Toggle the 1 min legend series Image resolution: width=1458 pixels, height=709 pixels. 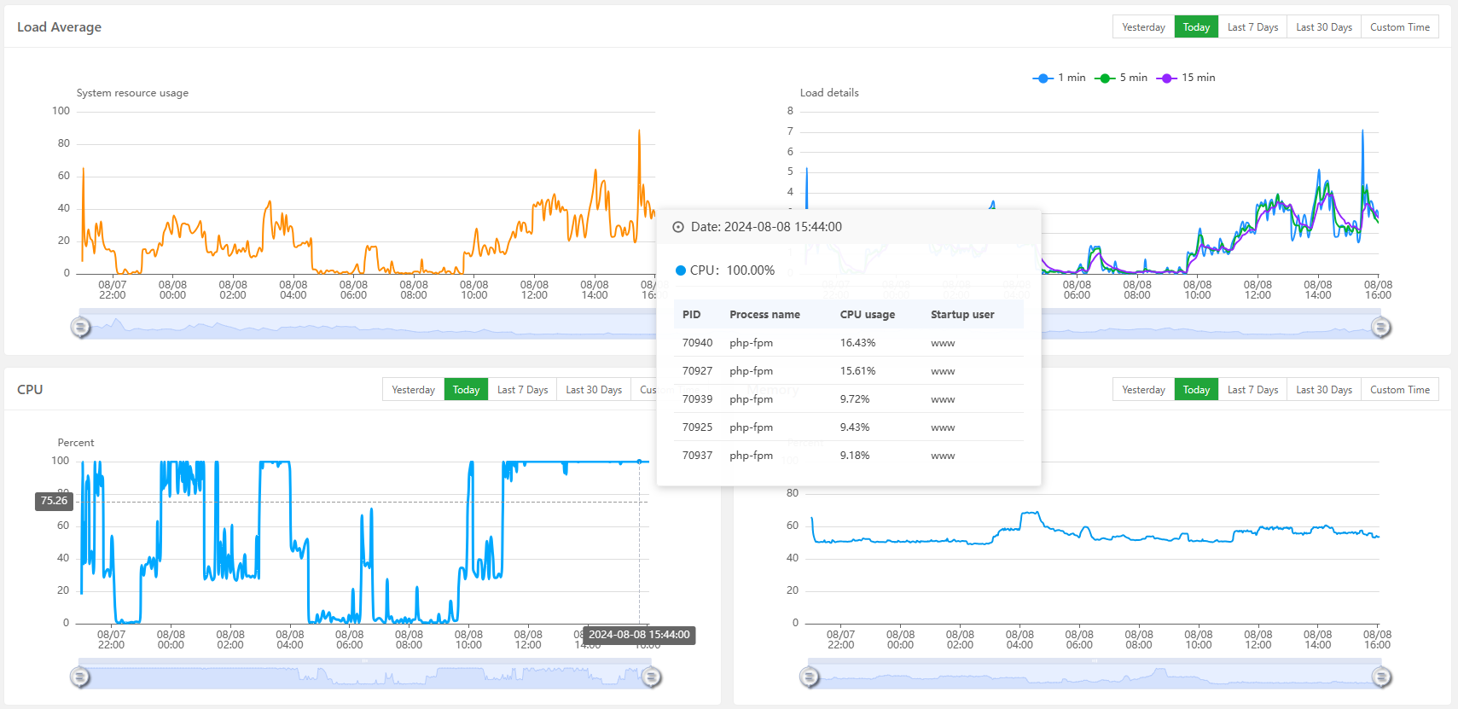point(1059,78)
